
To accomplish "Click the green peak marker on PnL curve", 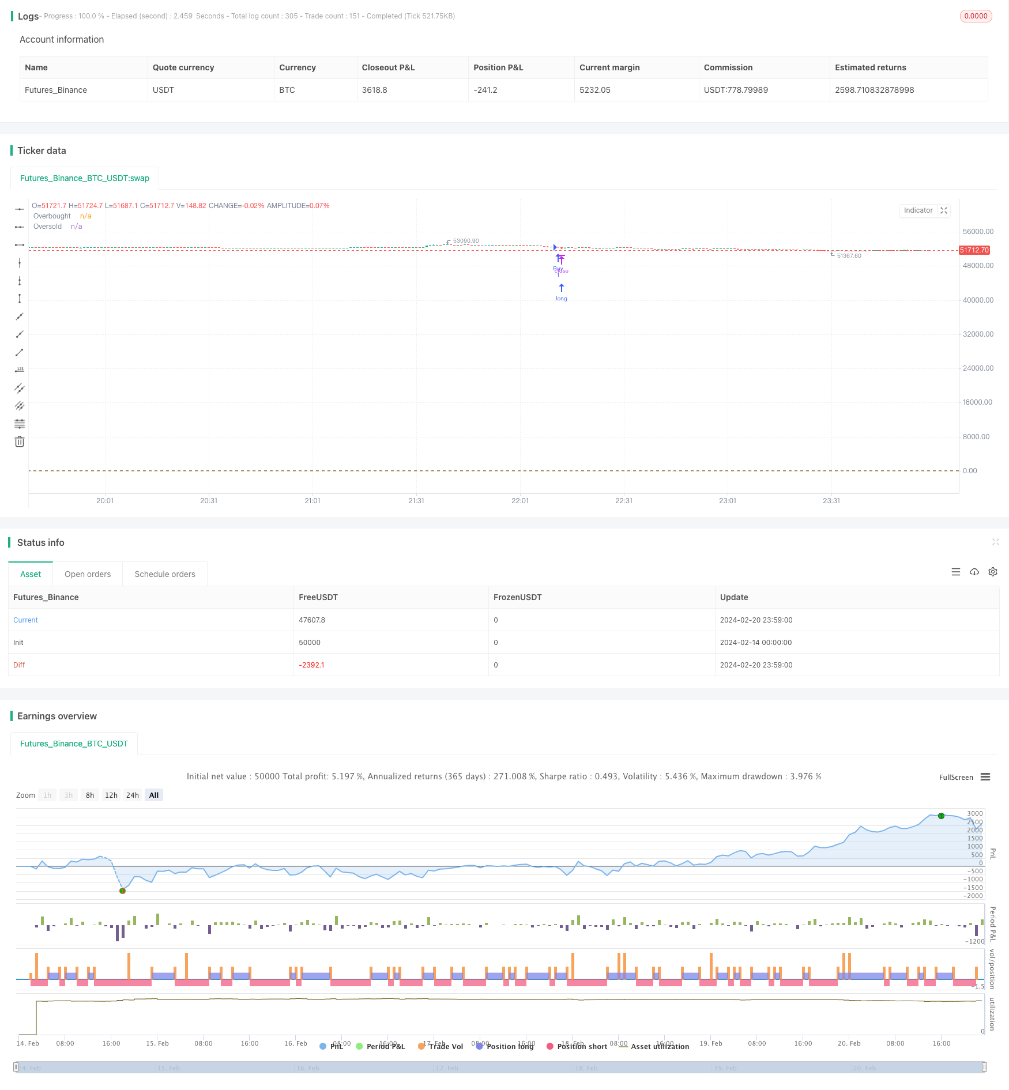I will click(x=941, y=816).
